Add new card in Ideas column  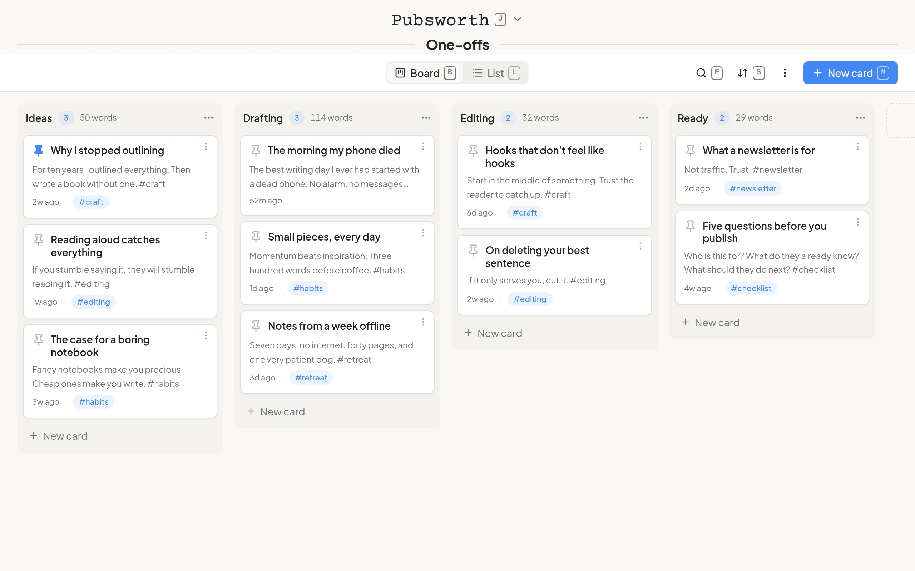(x=59, y=436)
